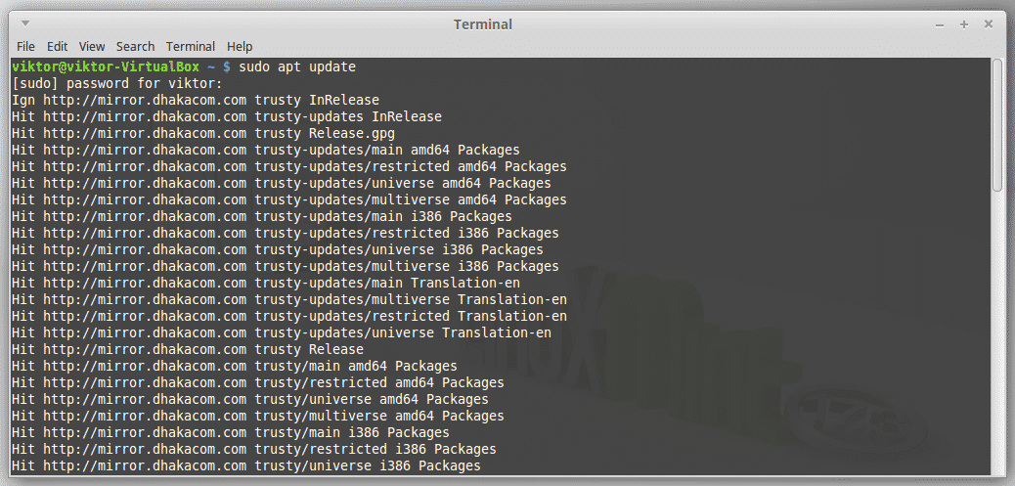Click the viktor@viktor-VirtualBox prompt text
The image size is (1015, 486).
click(x=106, y=66)
